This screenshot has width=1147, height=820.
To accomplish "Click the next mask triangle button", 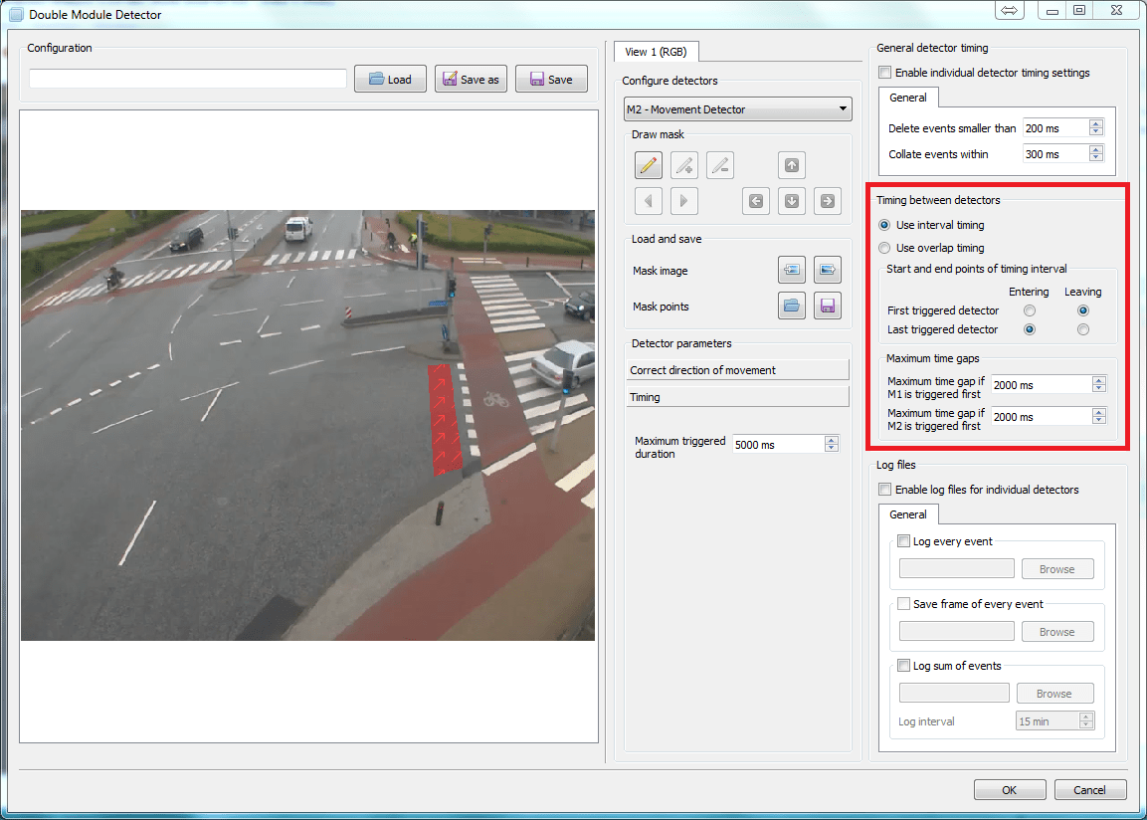I will click(x=684, y=201).
